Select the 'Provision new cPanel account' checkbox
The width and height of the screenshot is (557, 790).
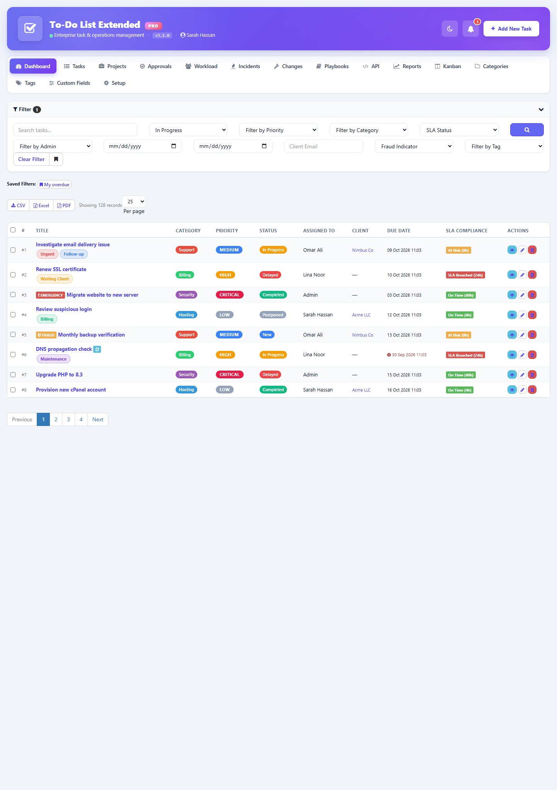pyautogui.click(x=13, y=390)
